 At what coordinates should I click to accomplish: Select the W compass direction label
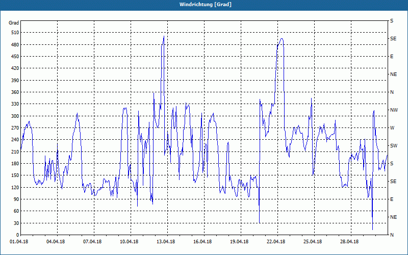coord(392,128)
